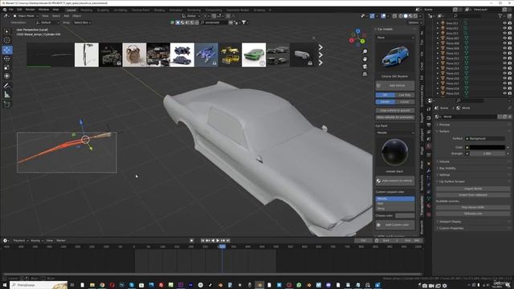Click the Strength value slider
Image resolution: width=514 pixels, height=289 pixels.
487,153
